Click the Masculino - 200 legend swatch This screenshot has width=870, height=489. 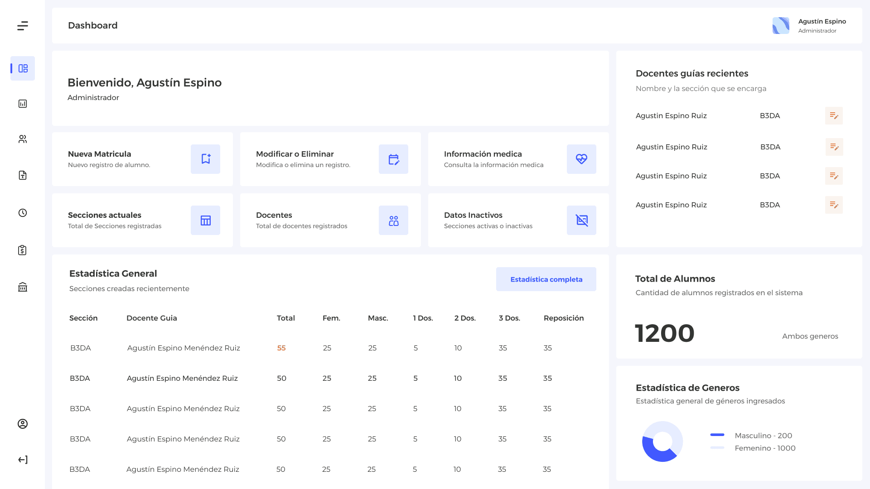(x=717, y=435)
